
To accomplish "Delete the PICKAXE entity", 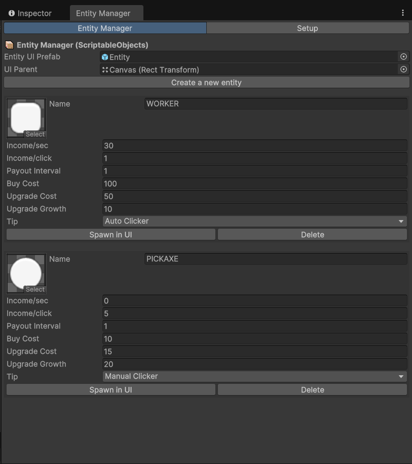I will click(312, 390).
